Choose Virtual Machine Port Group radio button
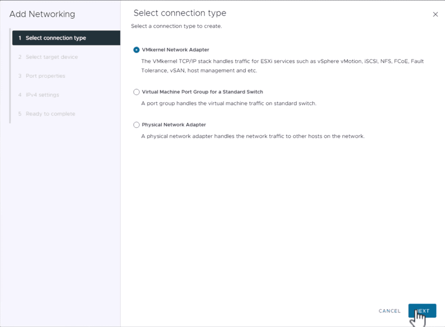 click(x=136, y=92)
